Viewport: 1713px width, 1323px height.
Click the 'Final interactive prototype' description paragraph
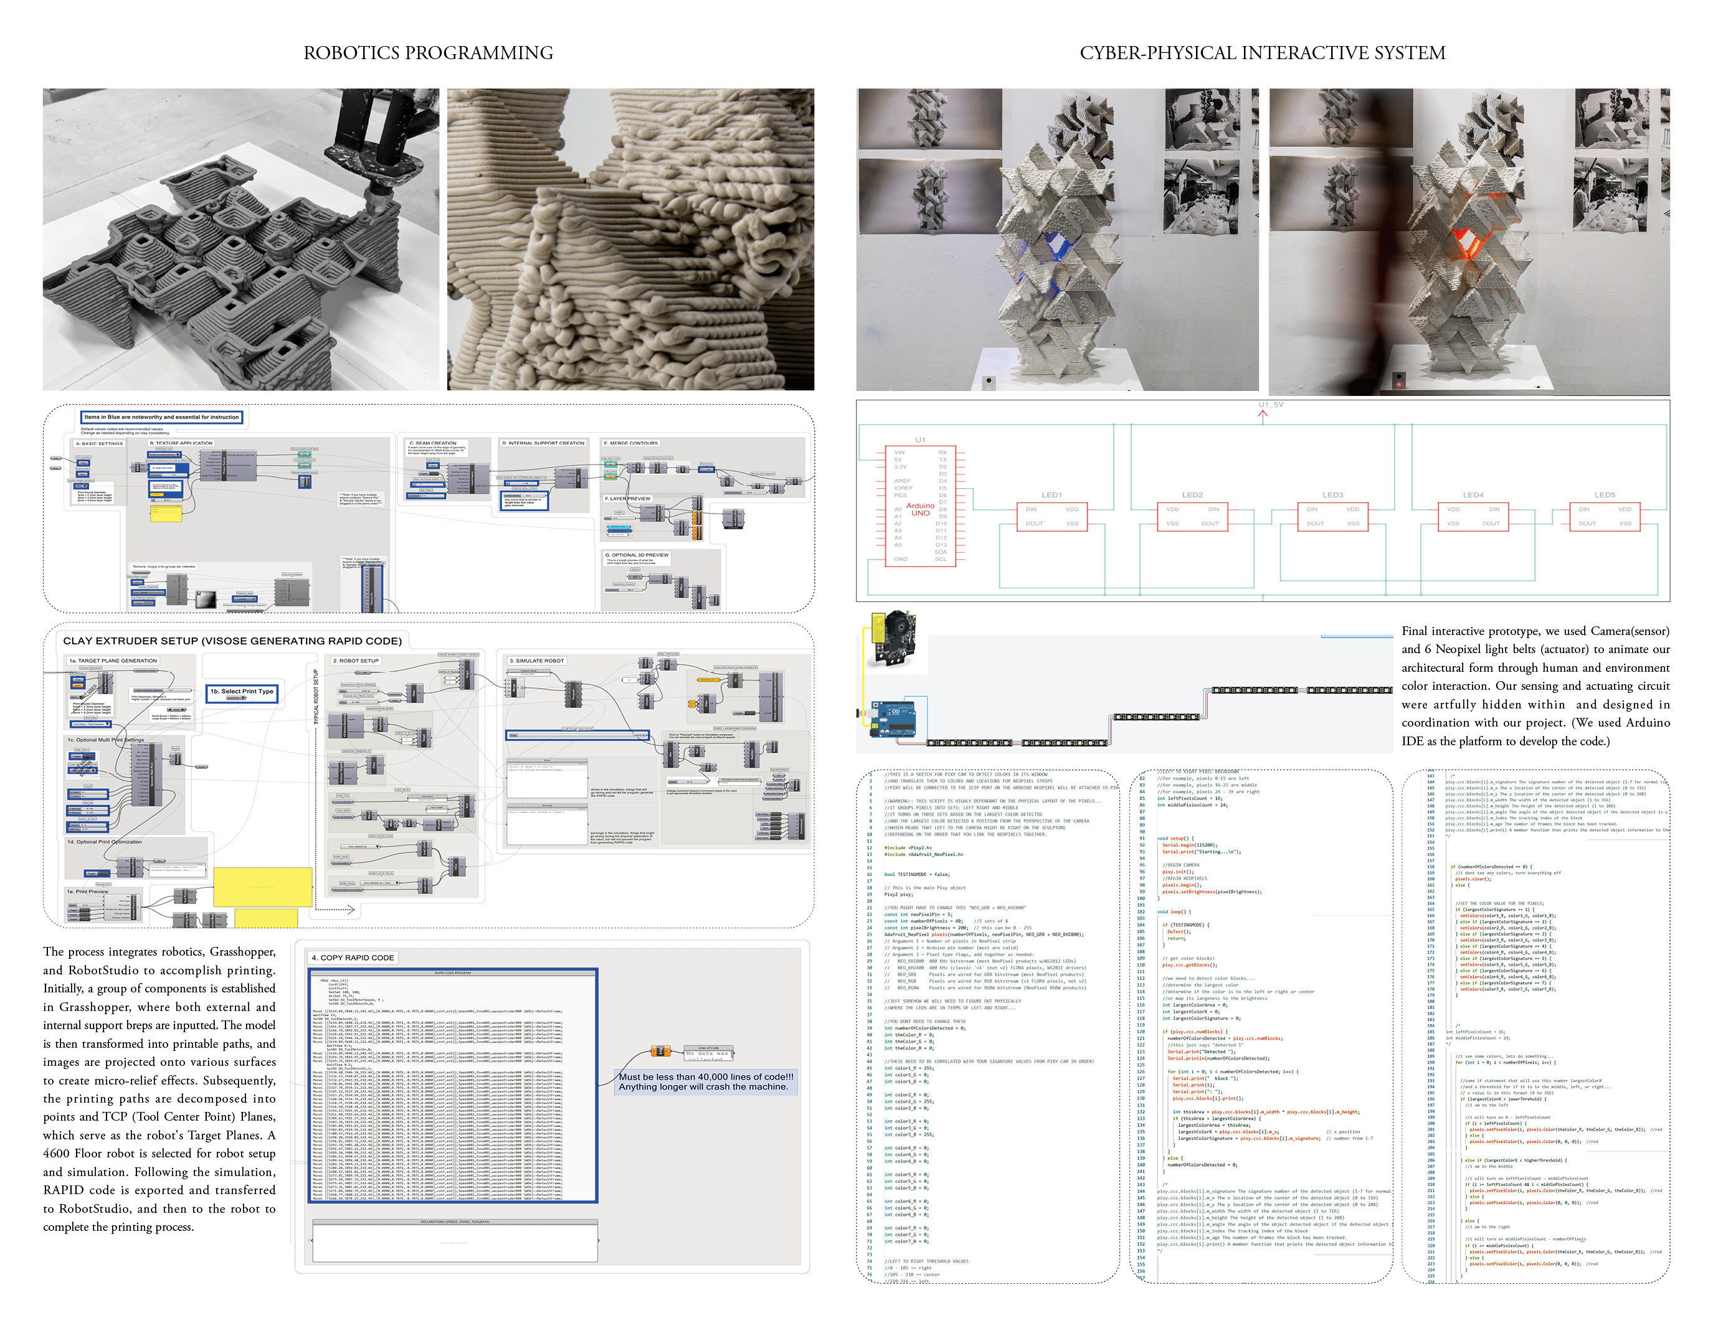pyautogui.click(x=1535, y=686)
